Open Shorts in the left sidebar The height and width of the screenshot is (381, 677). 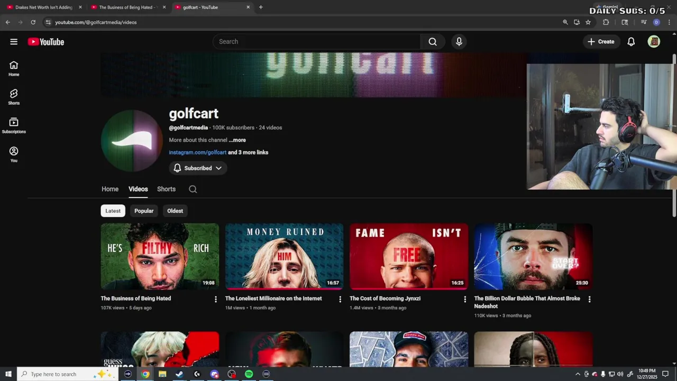click(14, 97)
